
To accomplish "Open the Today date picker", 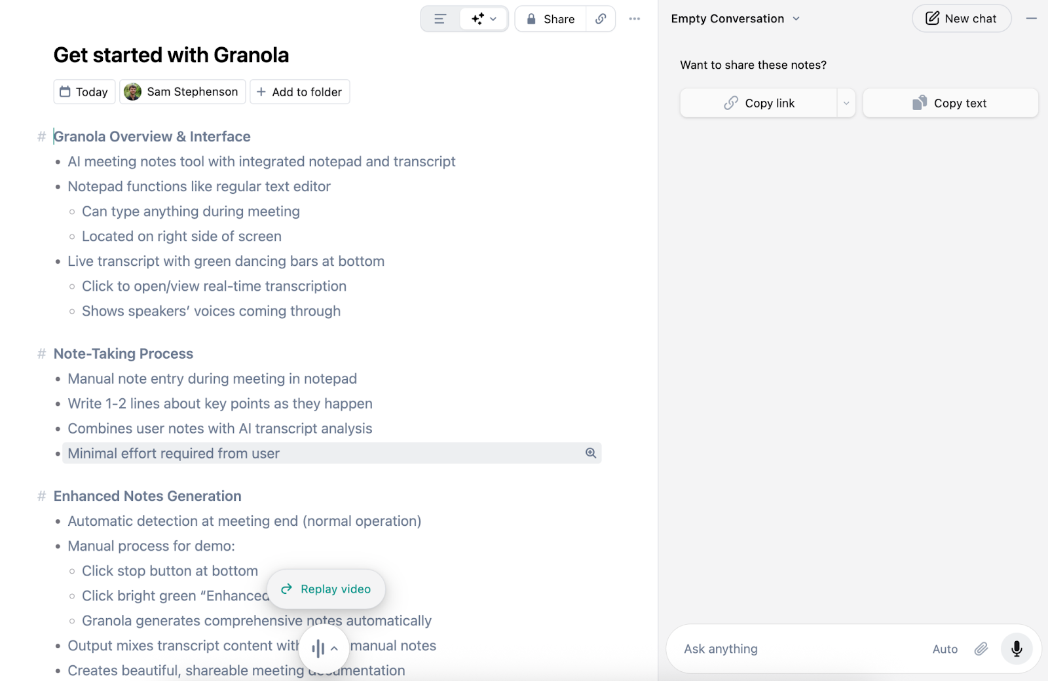I will 84,92.
